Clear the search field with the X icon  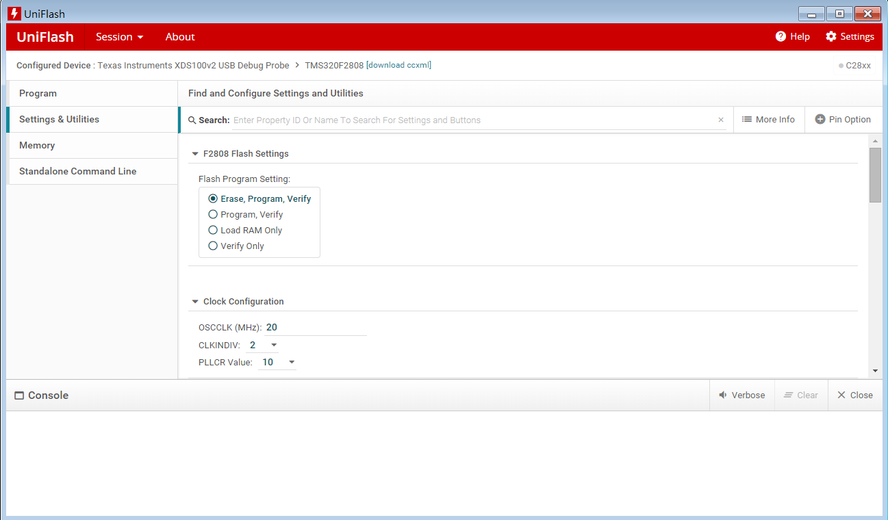point(721,120)
